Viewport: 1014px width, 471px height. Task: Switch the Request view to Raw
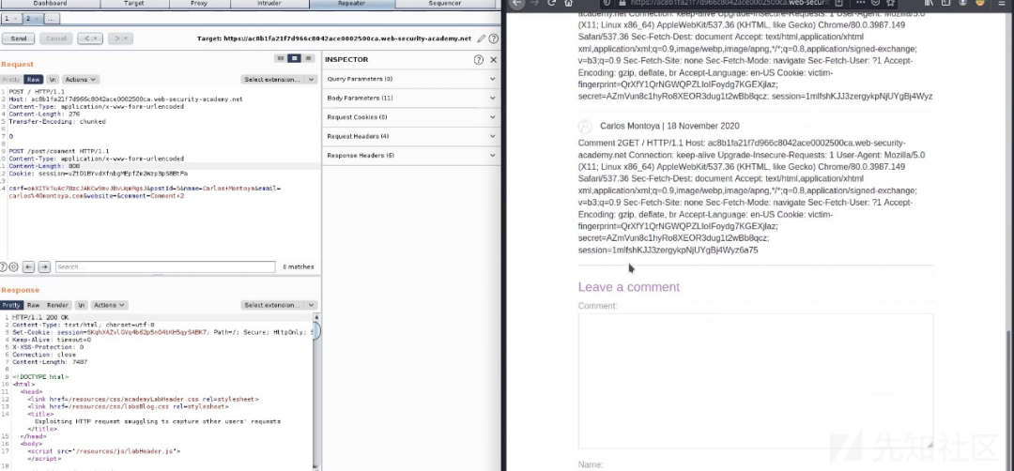tap(33, 80)
